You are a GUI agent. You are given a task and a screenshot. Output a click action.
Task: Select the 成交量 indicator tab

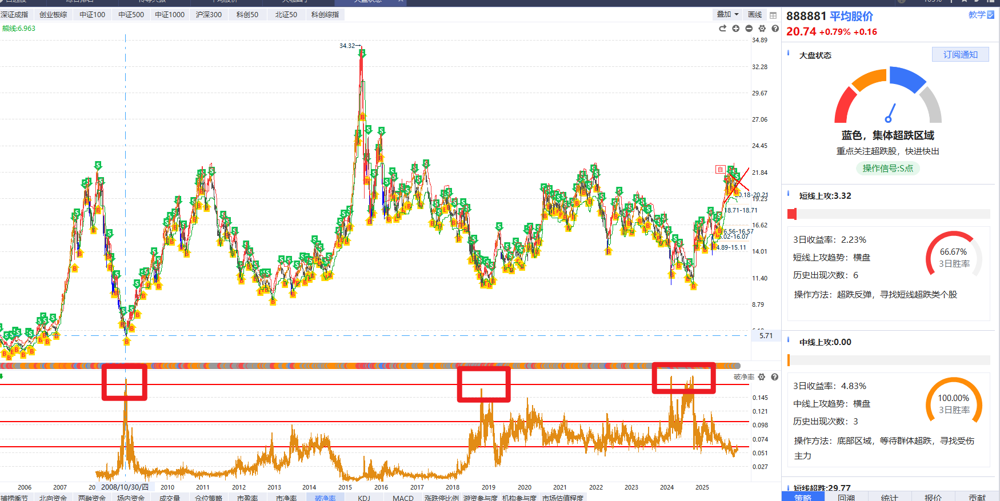tap(170, 498)
